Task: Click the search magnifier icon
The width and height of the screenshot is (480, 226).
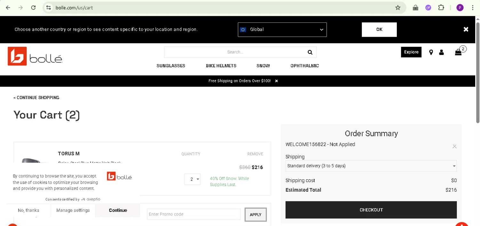Action: pos(310,52)
